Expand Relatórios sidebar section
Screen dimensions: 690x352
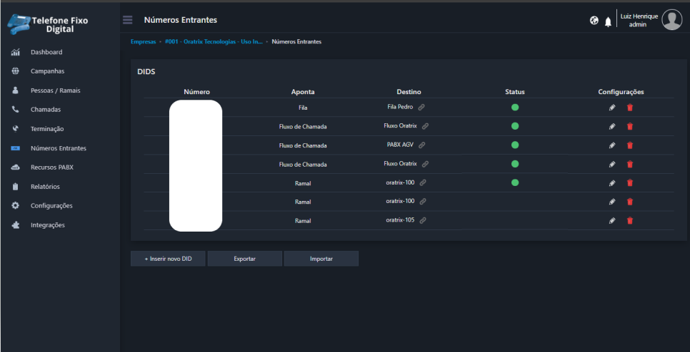(45, 187)
